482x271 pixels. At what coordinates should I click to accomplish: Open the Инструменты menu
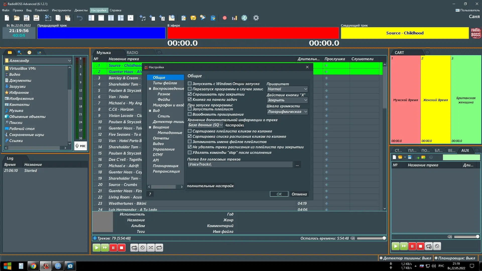pyautogui.click(x=61, y=10)
